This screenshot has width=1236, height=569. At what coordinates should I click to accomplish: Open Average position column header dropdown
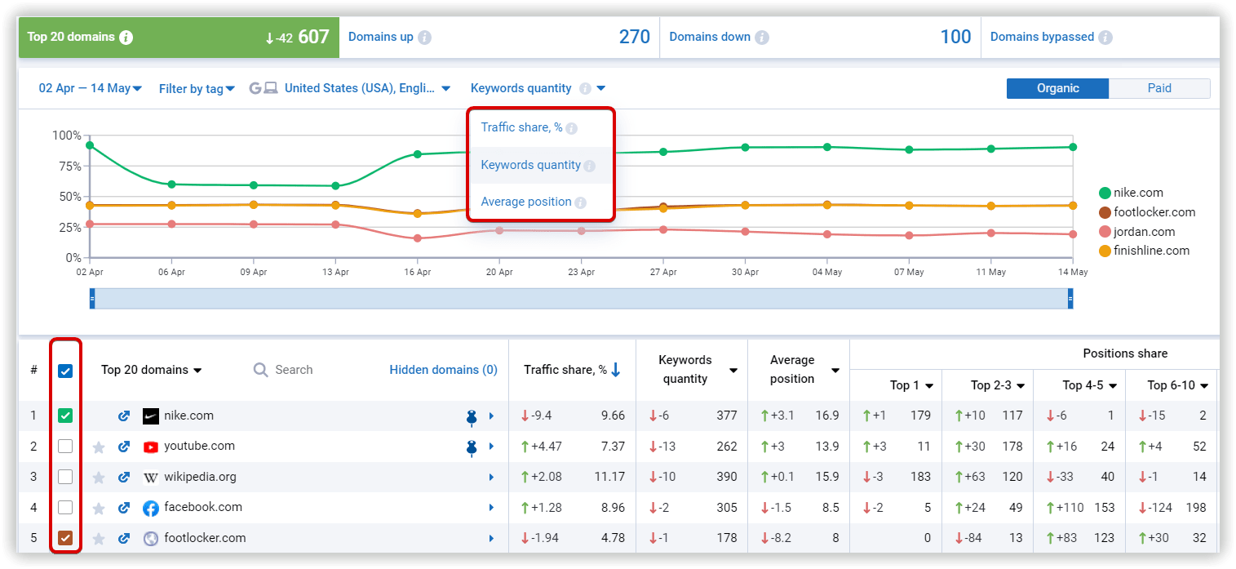click(835, 371)
